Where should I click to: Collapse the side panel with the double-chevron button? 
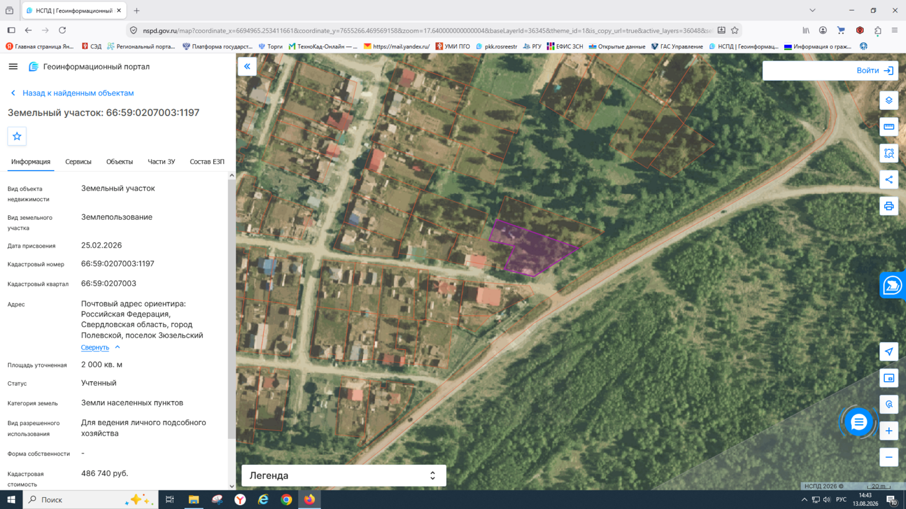click(247, 66)
